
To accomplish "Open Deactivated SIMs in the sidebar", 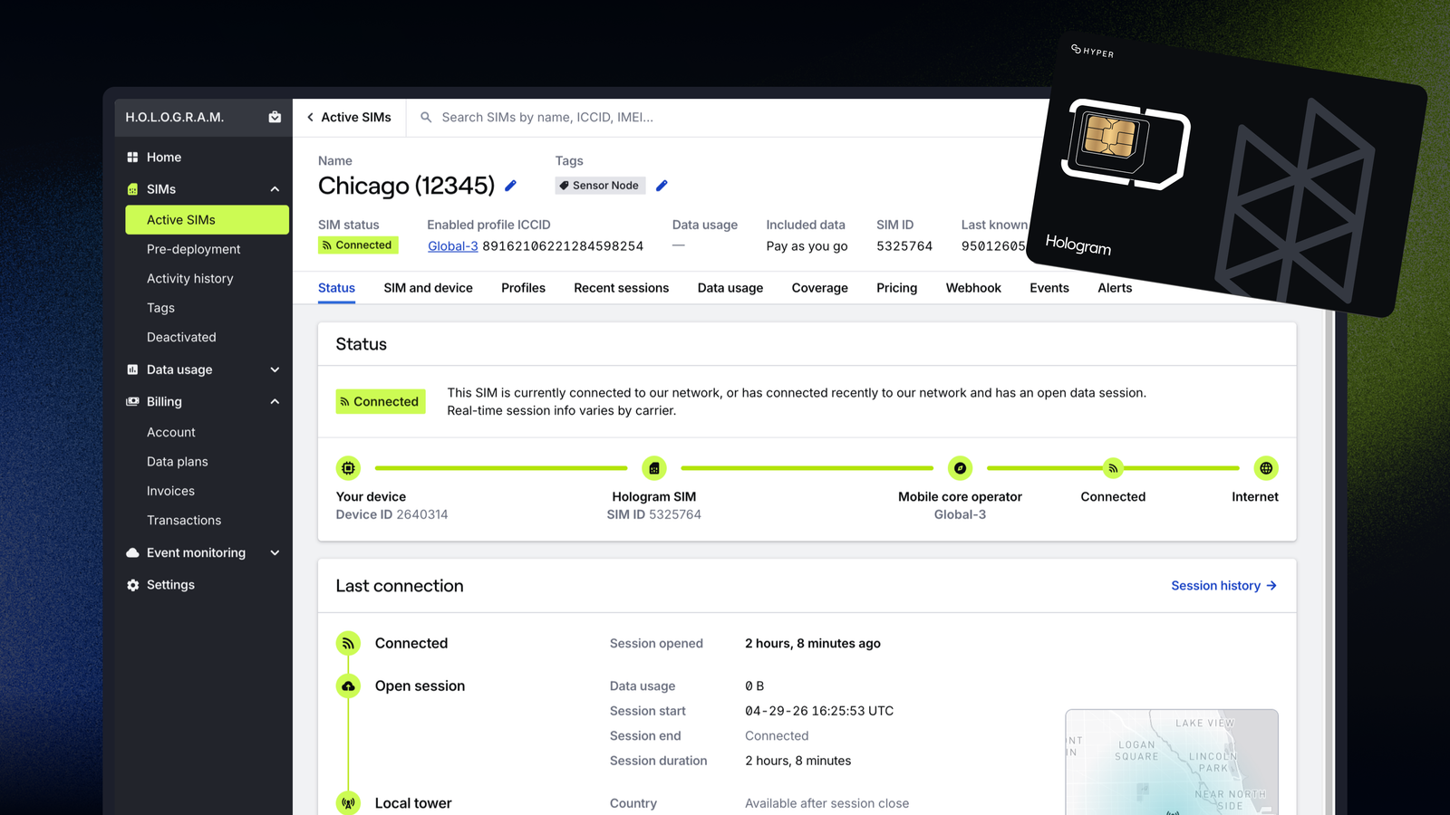I will coord(181,337).
